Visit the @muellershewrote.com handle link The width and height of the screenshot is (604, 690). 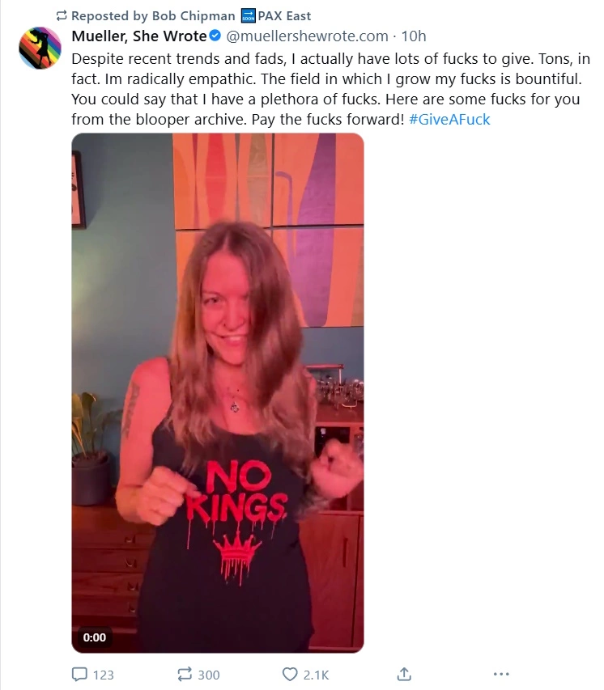pyautogui.click(x=307, y=36)
